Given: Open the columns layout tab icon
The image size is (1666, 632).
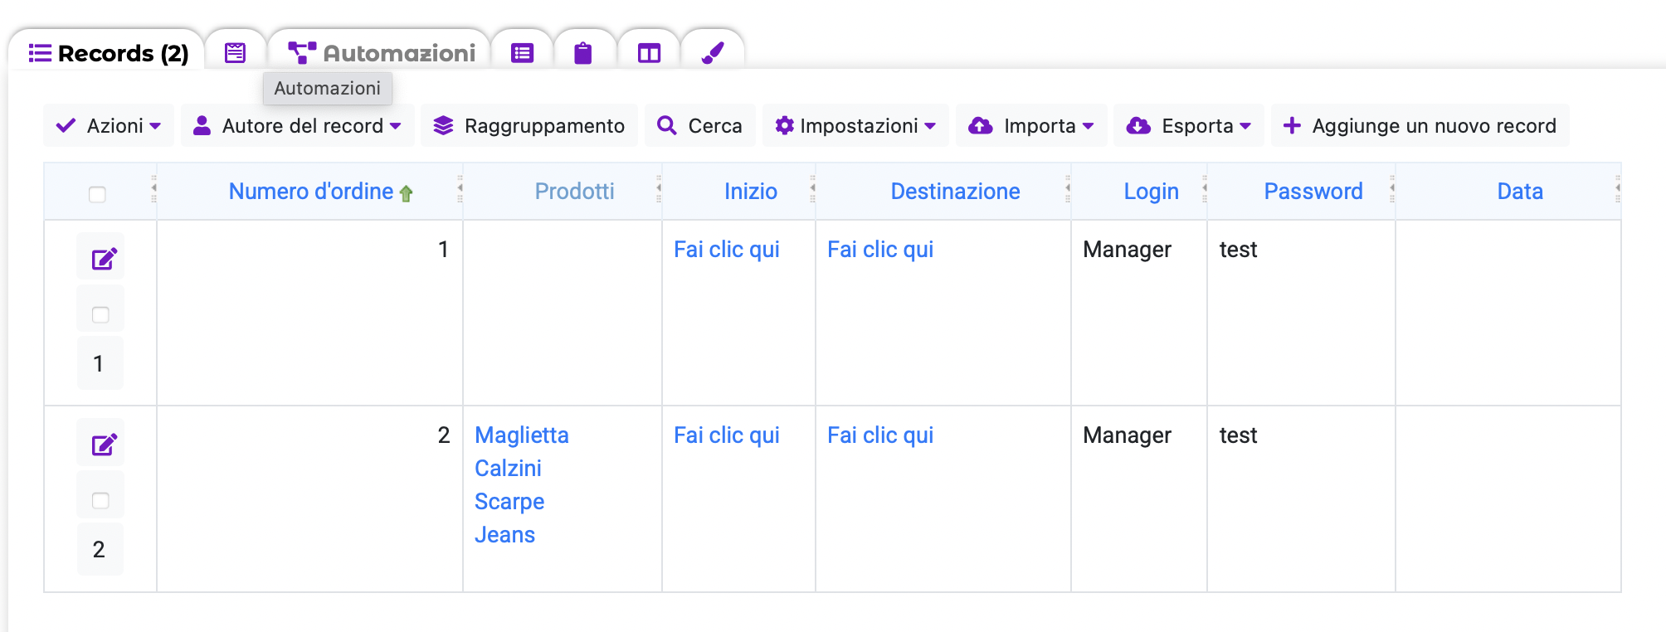Looking at the screenshot, I should (x=649, y=53).
